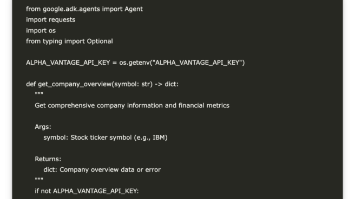Click 'from typing import Optional' line
Viewport: 355px width, 199px height.
tap(69, 42)
